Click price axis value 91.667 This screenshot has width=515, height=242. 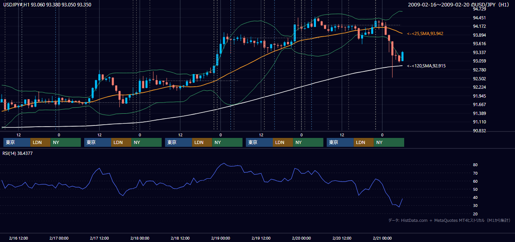[x=479, y=104]
